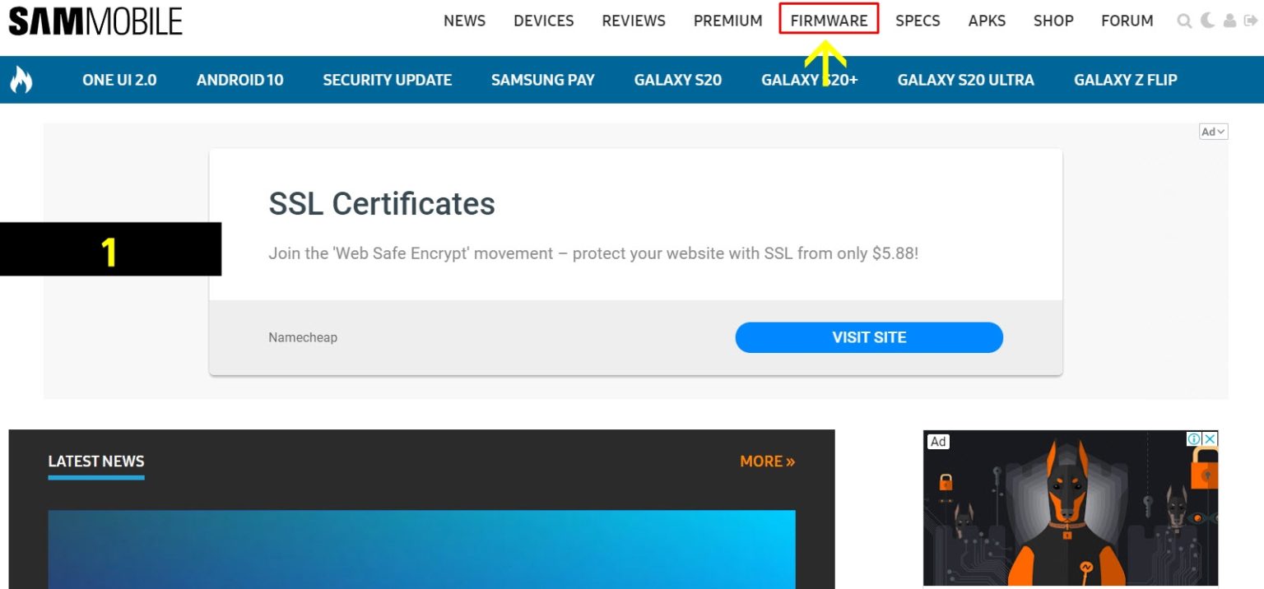Open the NEWS menu
The width and height of the screenshot is (1264, 589).
[x=464, y=21]
